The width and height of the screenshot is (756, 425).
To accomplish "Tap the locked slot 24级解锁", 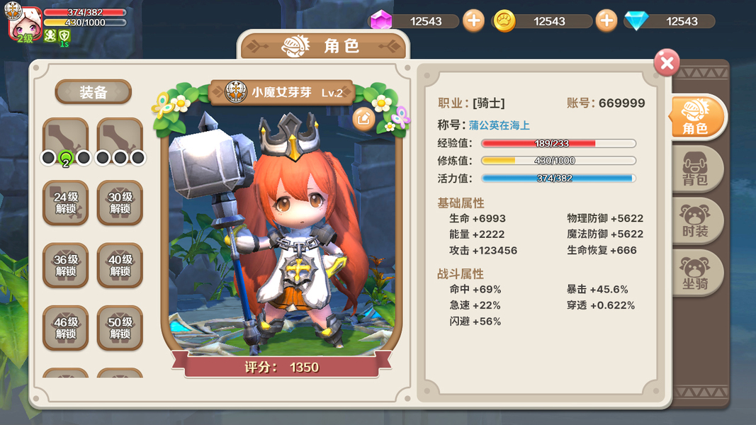I will point(66,203).
